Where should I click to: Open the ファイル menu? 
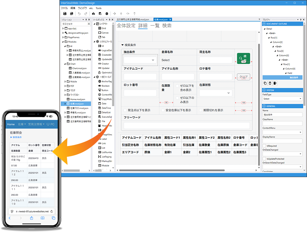[x=64, y=8]
